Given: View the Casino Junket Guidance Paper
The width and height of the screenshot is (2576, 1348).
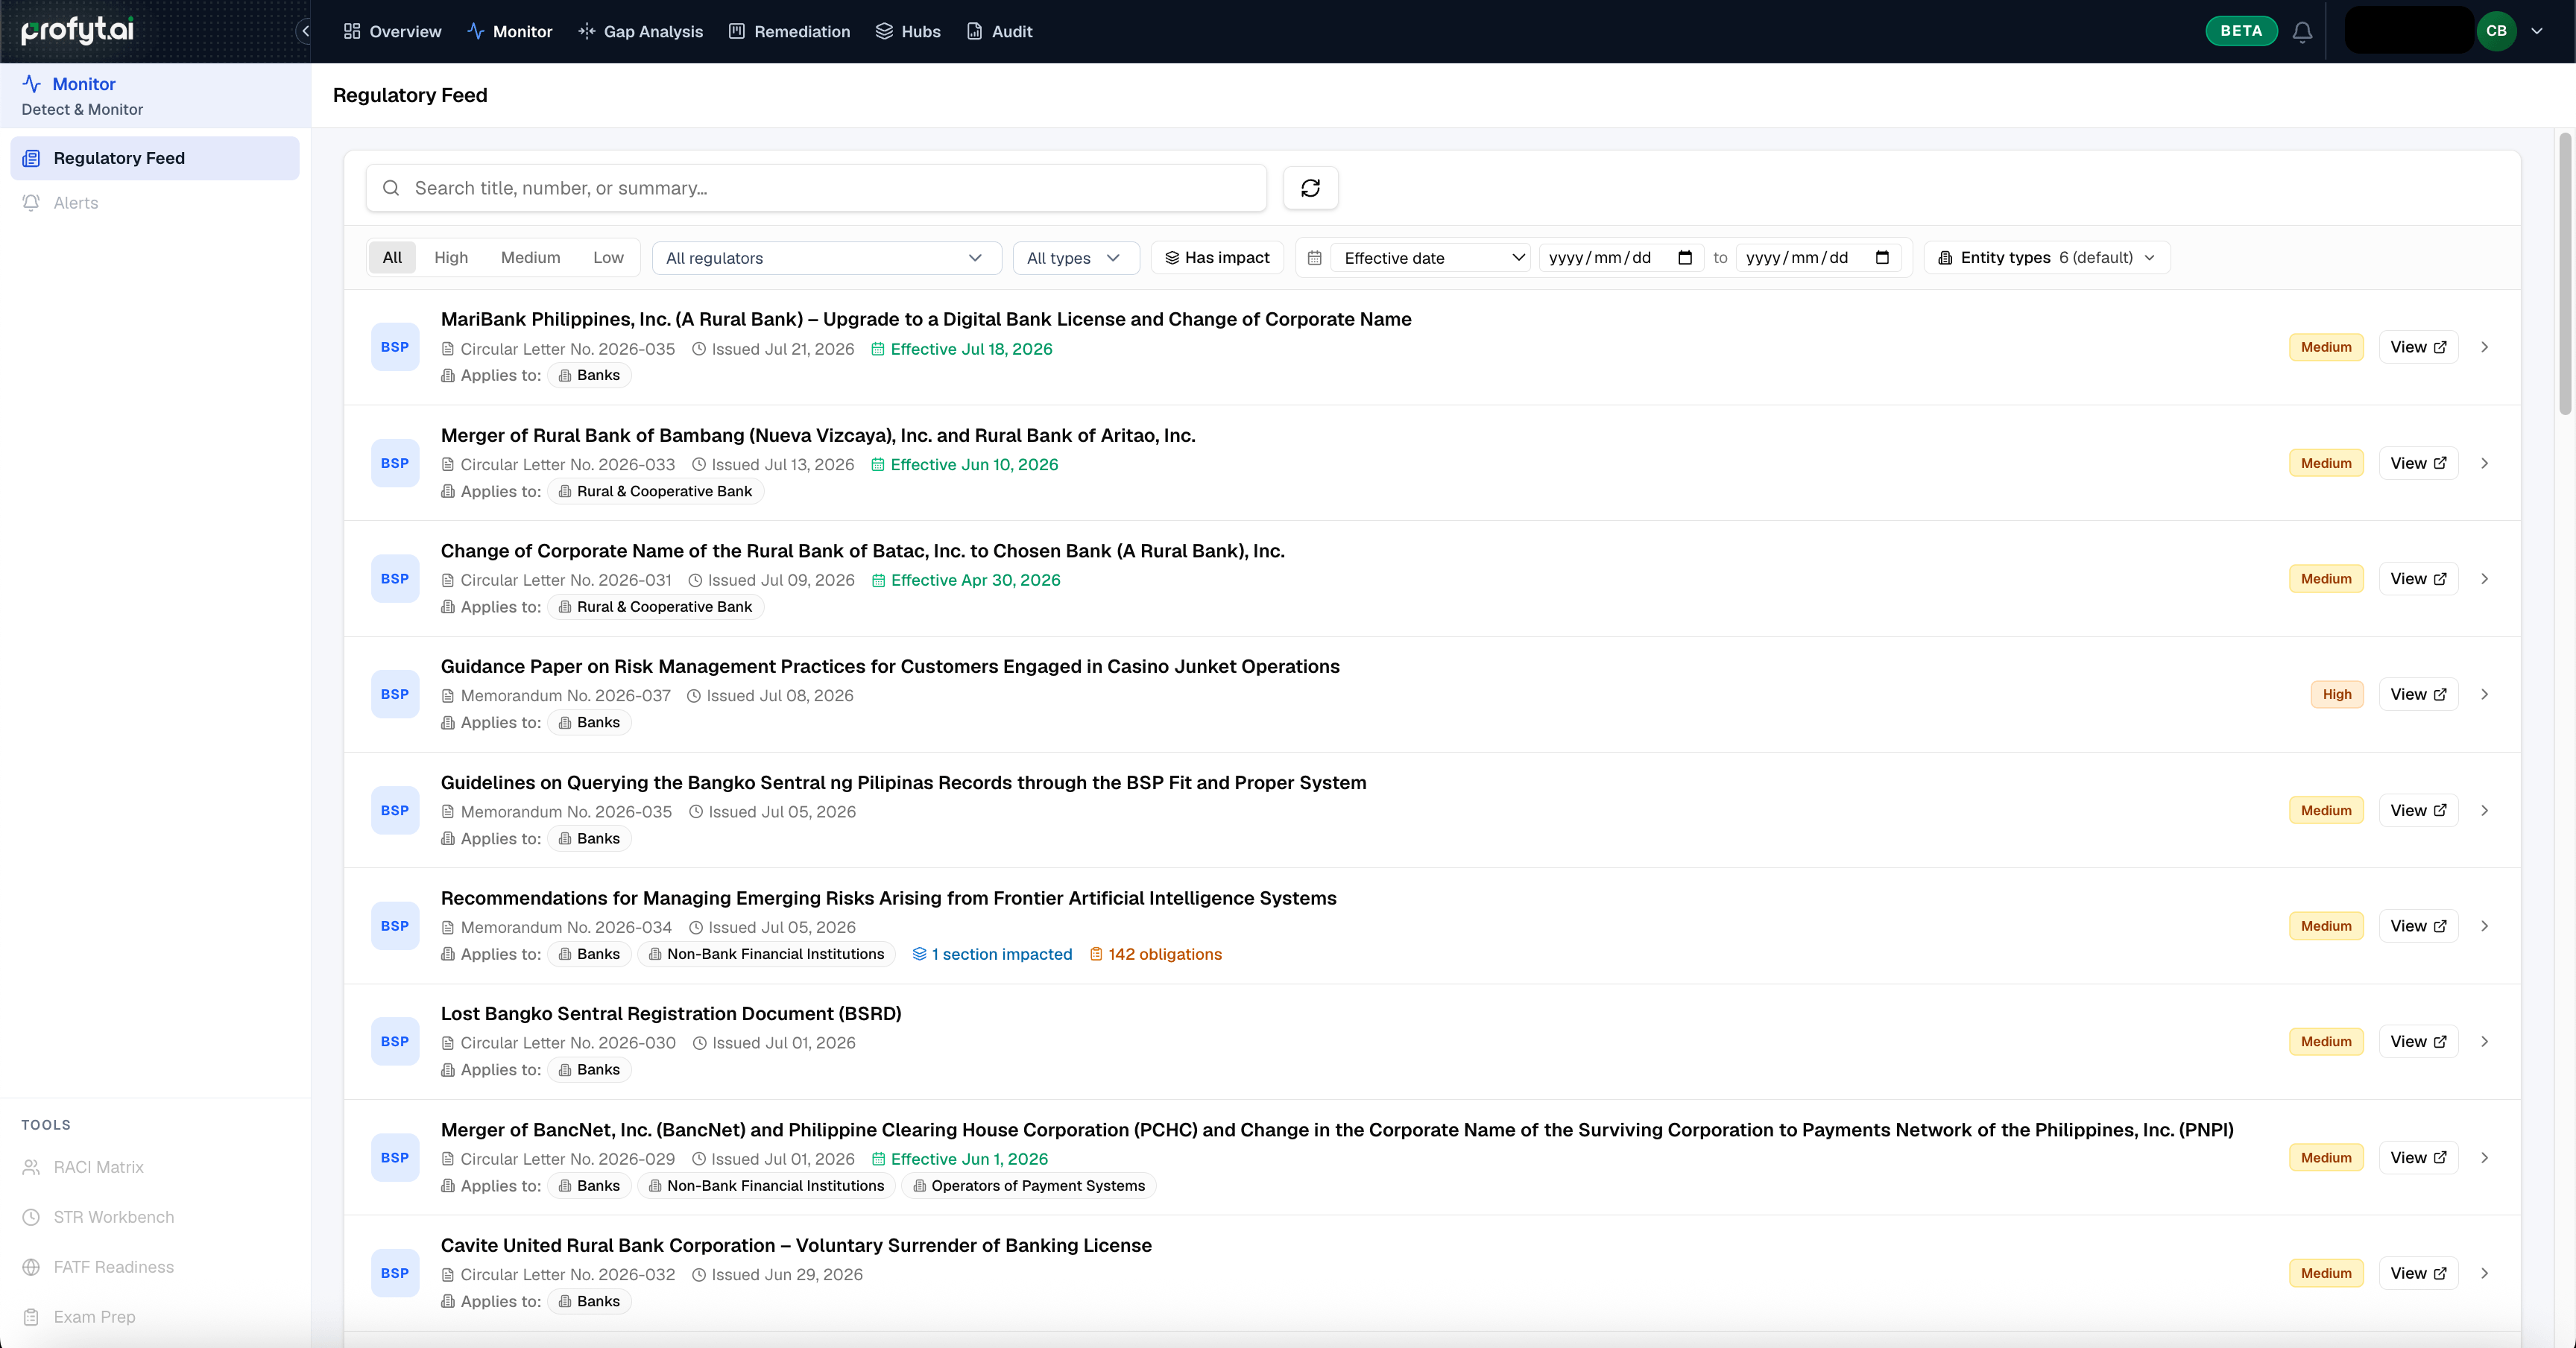Looking at the screenshot, I should 2418,694.
